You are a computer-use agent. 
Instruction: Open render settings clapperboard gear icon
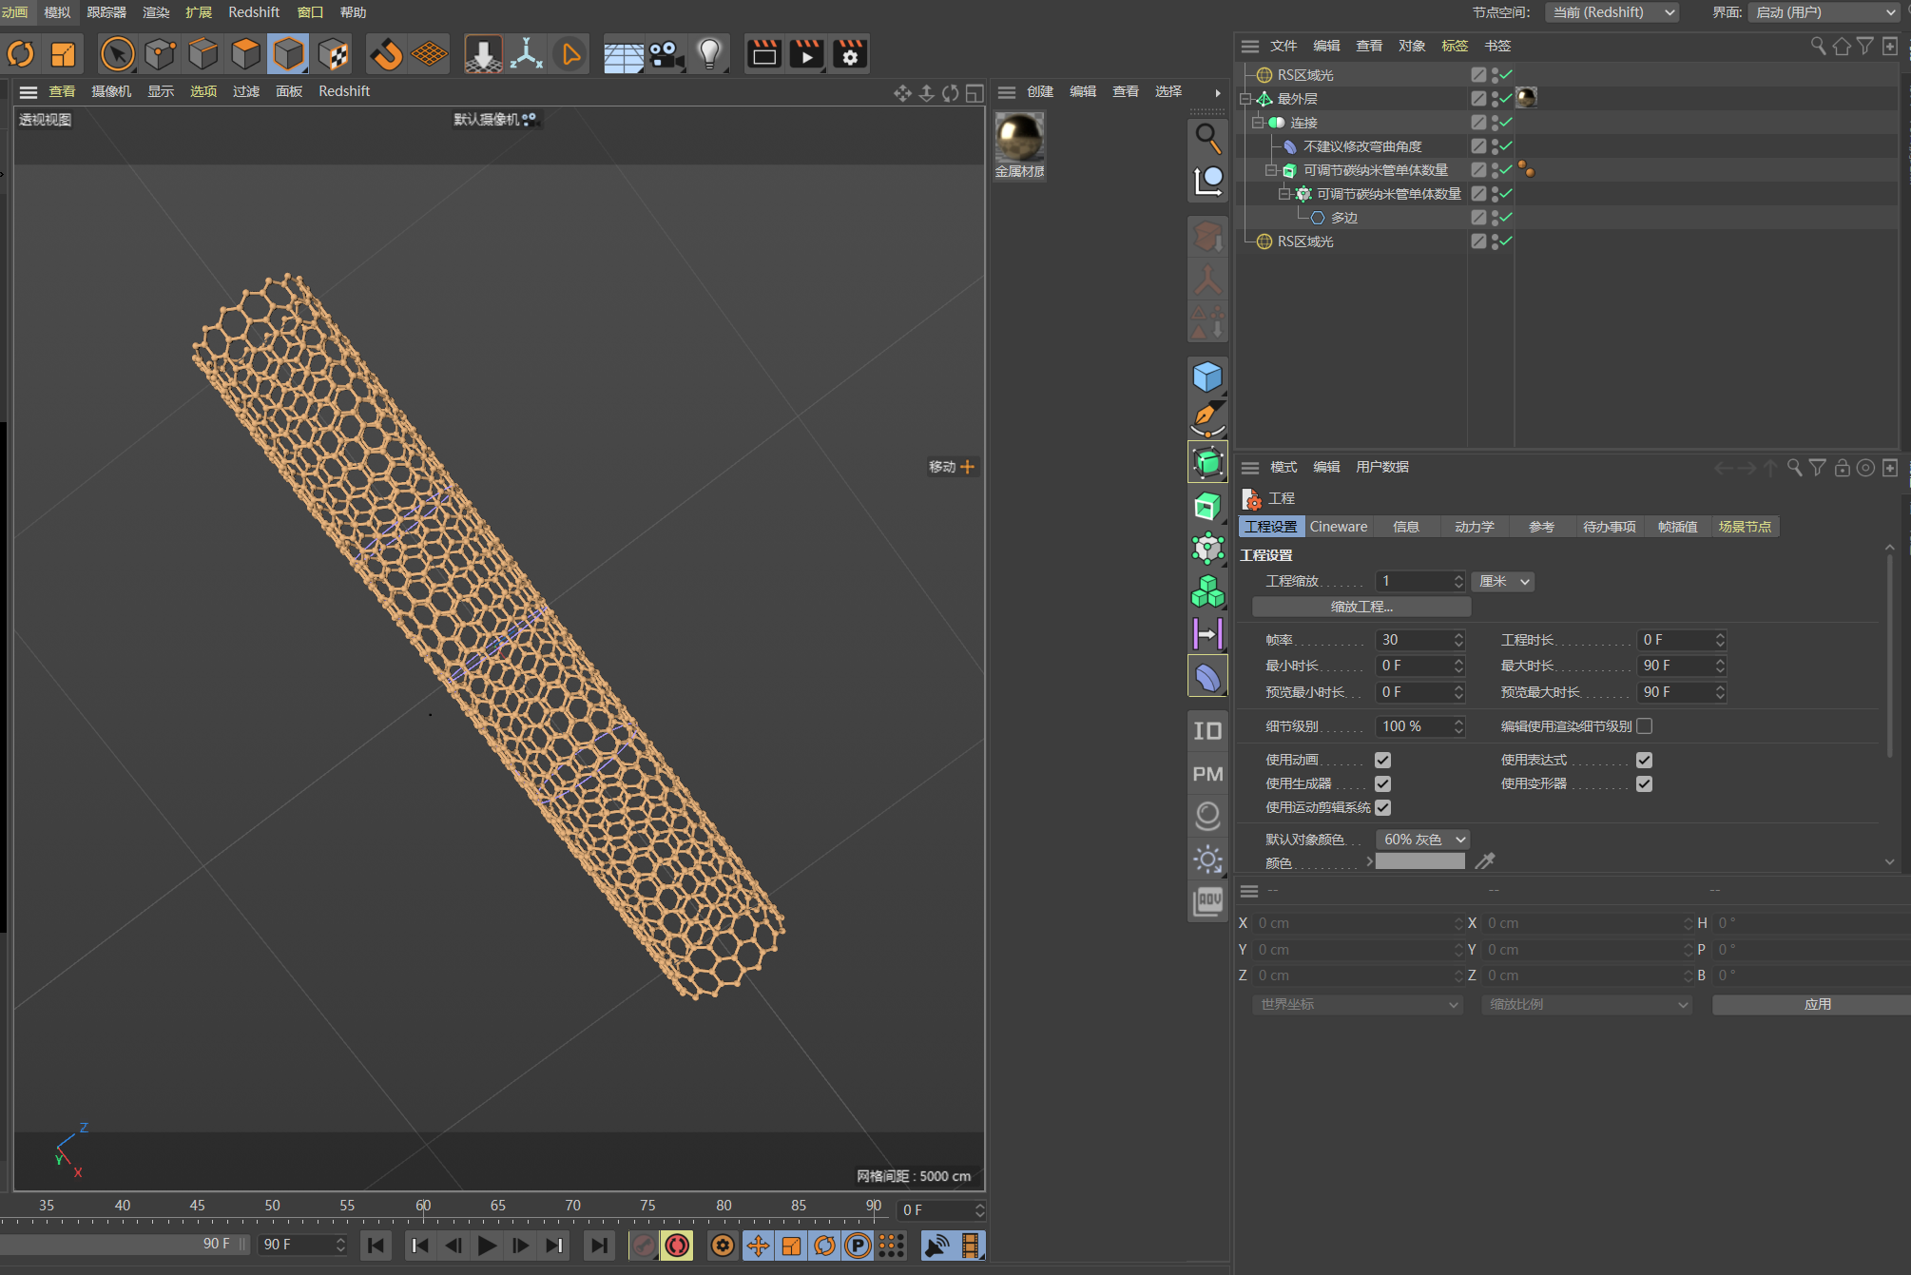850,54
